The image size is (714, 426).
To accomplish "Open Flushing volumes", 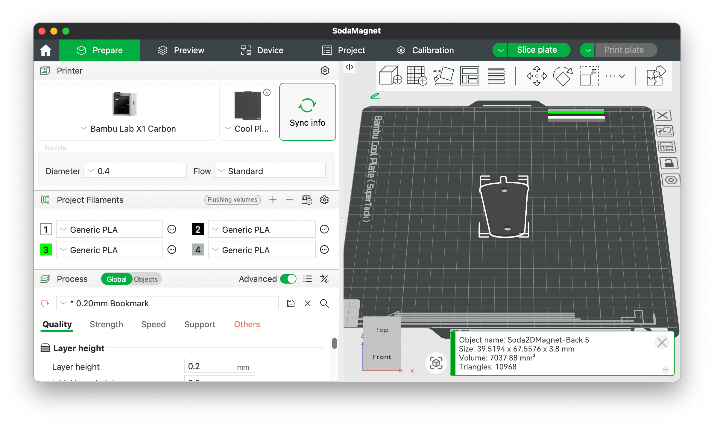I will [232, 200].
